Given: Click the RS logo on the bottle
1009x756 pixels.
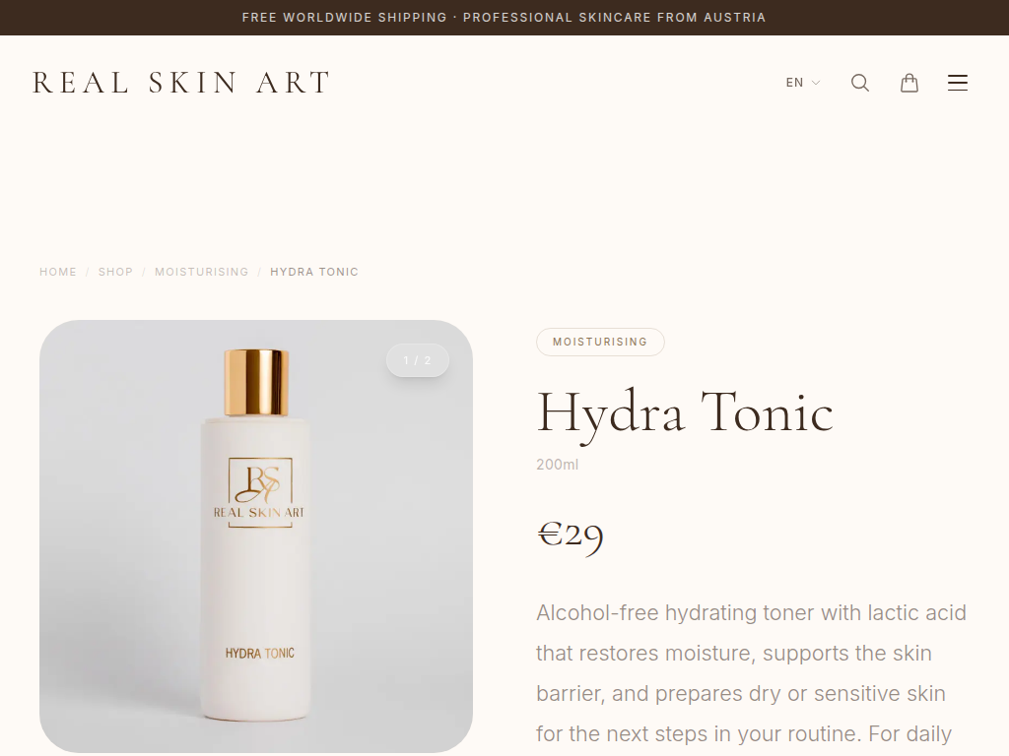Looking at the screenshot, I should pyautogui.click(x=260, y=484).
